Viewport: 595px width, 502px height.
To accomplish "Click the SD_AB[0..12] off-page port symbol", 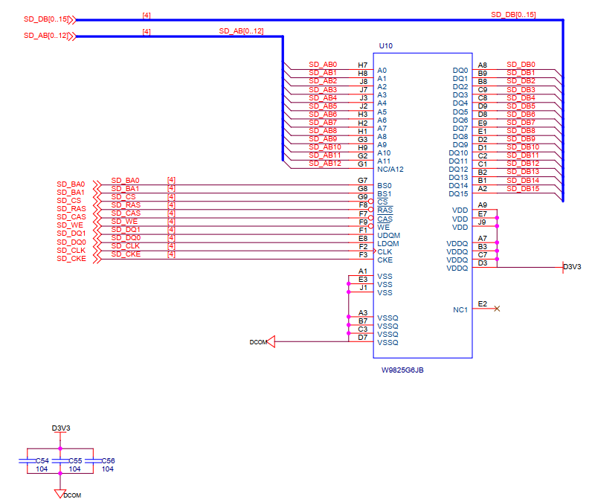I will (x=71, y=36).
